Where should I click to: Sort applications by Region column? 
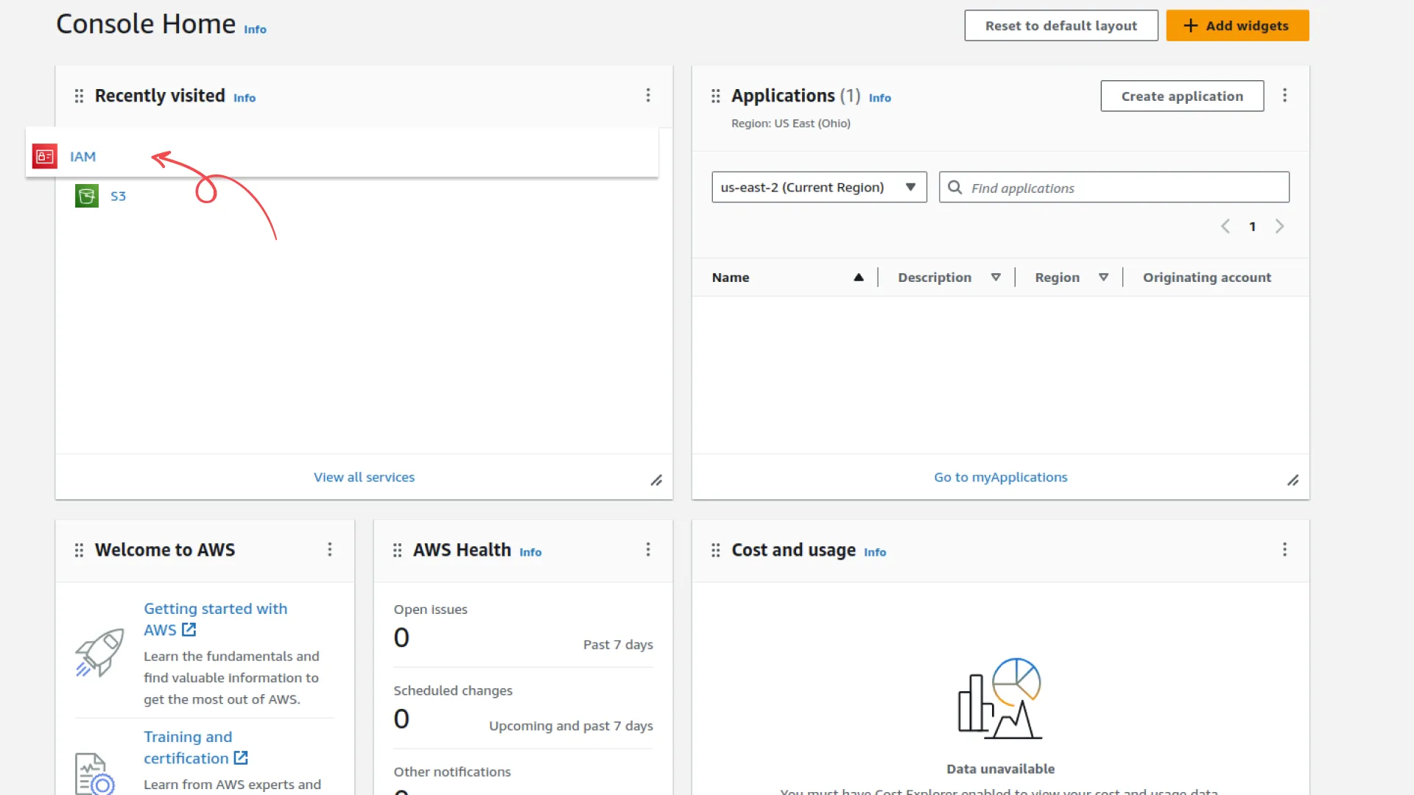coord(1102,278)
